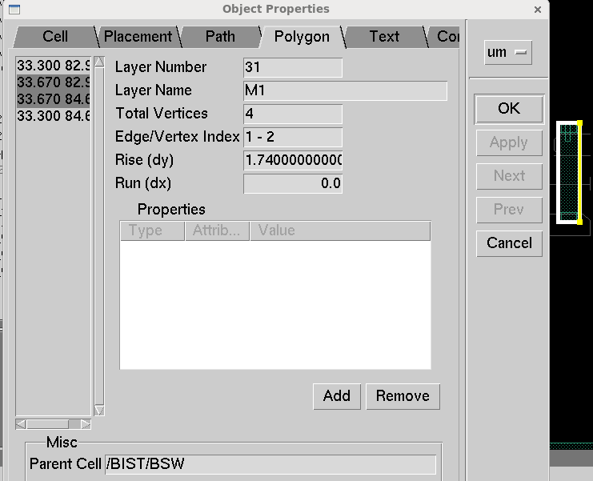593x481 pixels.
Task: Select the last vertex row 33.300 84.6
Action: (x=54, y=116)
